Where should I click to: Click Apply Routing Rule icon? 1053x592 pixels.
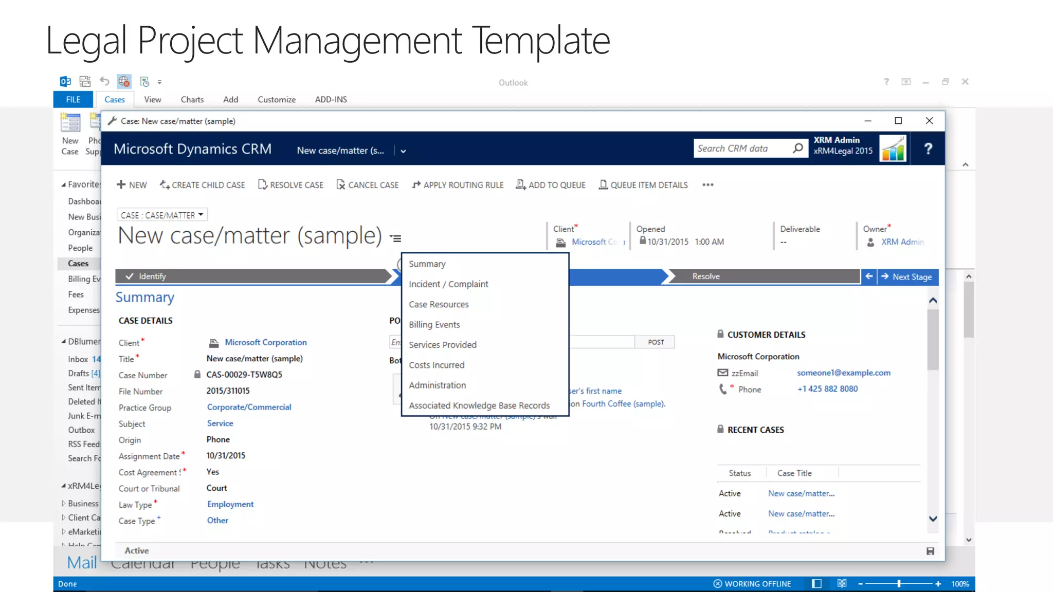(x=416, y=184)
